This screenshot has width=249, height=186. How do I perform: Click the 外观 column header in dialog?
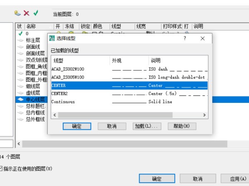(x=129, y=60)
